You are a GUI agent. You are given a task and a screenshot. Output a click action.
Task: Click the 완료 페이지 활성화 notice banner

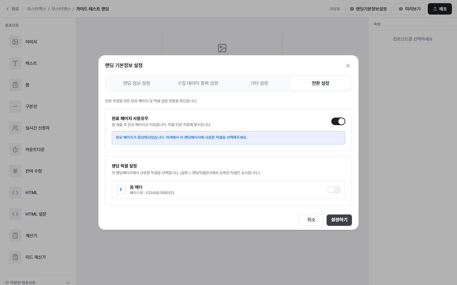(x=228, y=138)
